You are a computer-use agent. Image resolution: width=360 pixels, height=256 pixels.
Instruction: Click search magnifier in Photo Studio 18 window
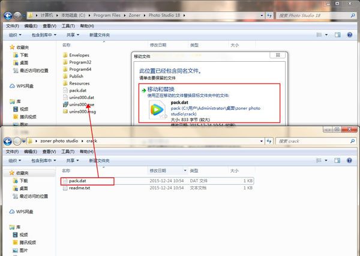[353, 16]
